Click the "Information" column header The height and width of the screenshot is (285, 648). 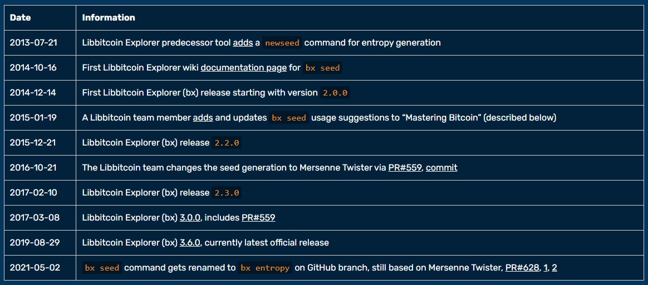(x=109, y=18)
